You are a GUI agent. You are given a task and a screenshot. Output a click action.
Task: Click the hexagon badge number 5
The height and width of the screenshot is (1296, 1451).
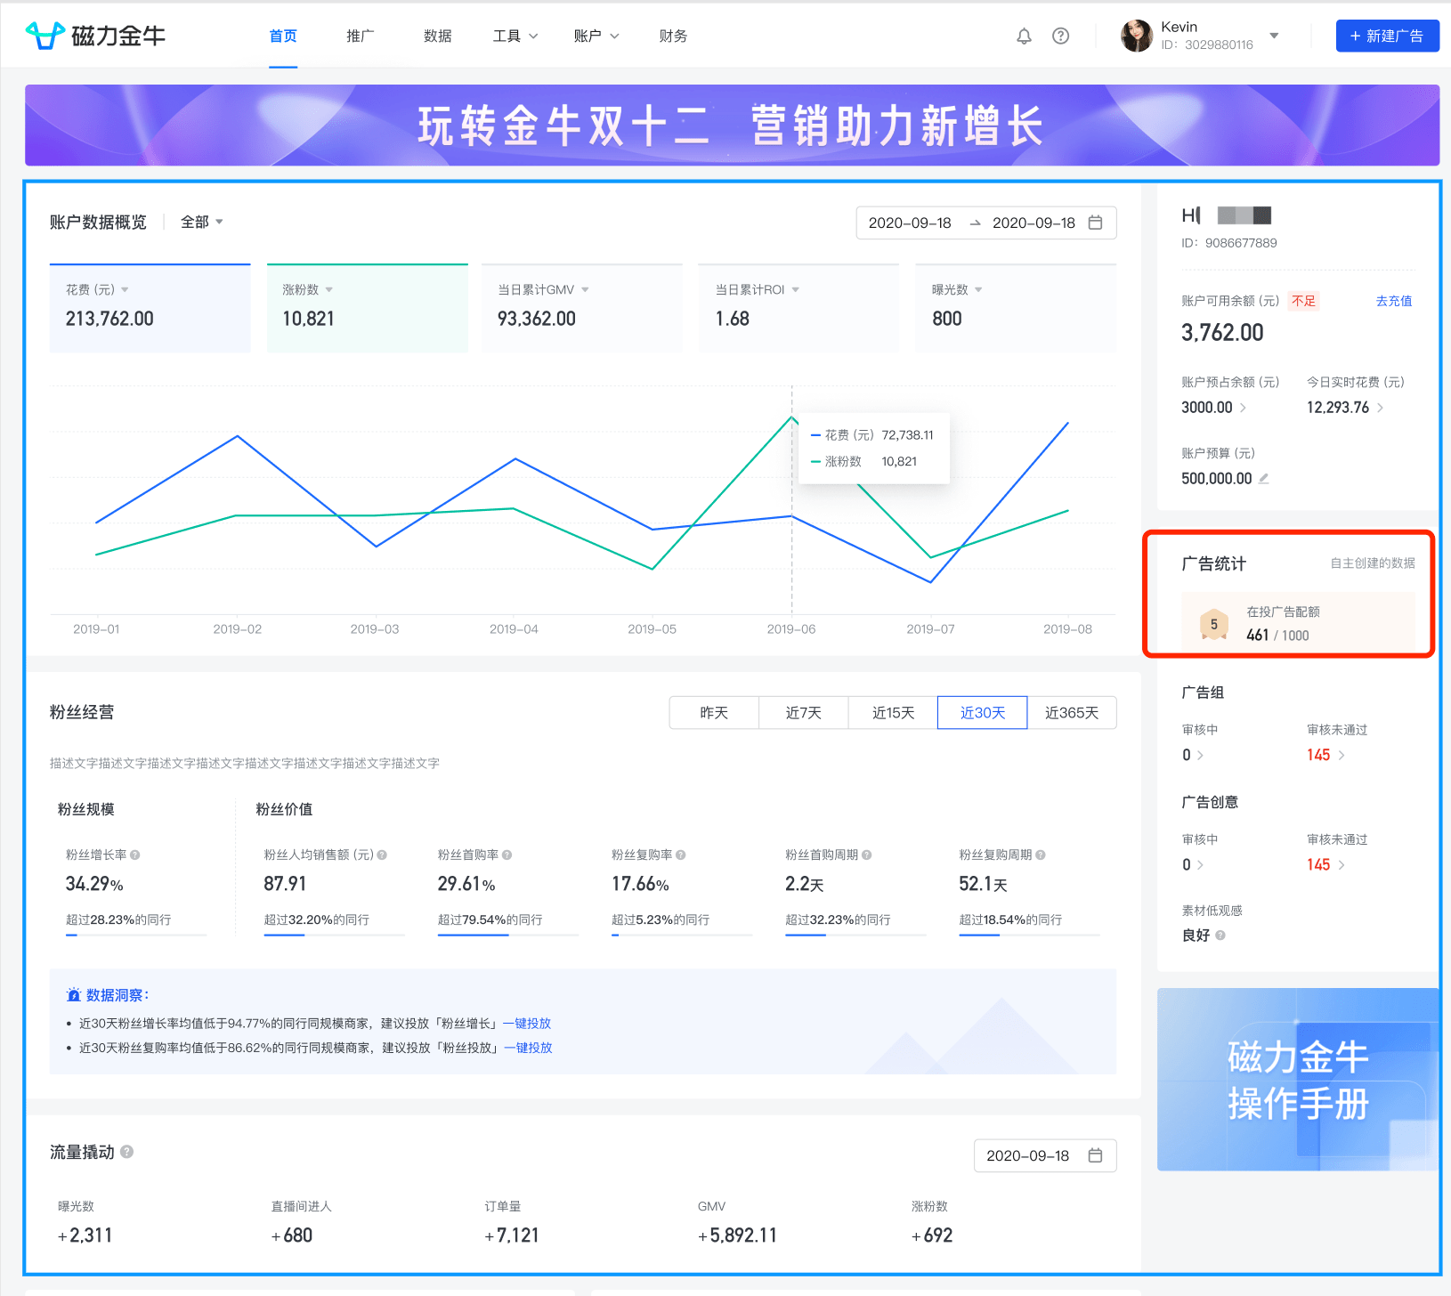pyautogui.click(x=1213, y=624)
